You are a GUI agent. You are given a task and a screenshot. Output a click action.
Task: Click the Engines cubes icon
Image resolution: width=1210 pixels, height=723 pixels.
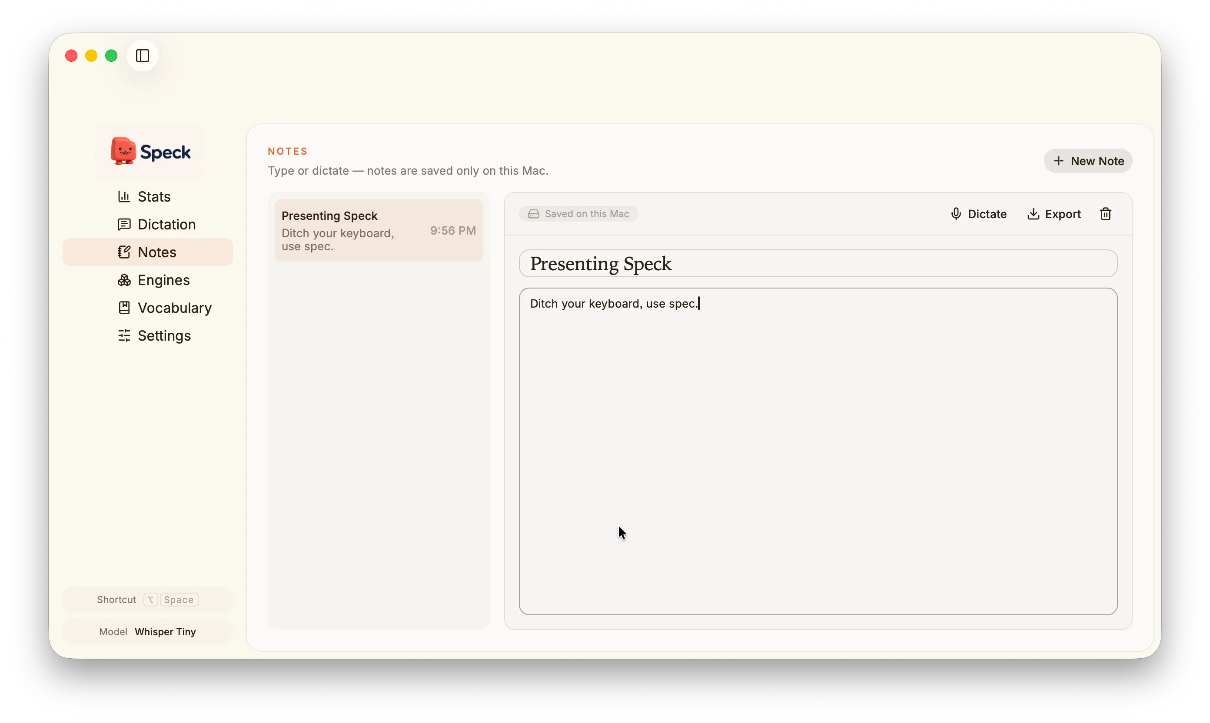124,280
